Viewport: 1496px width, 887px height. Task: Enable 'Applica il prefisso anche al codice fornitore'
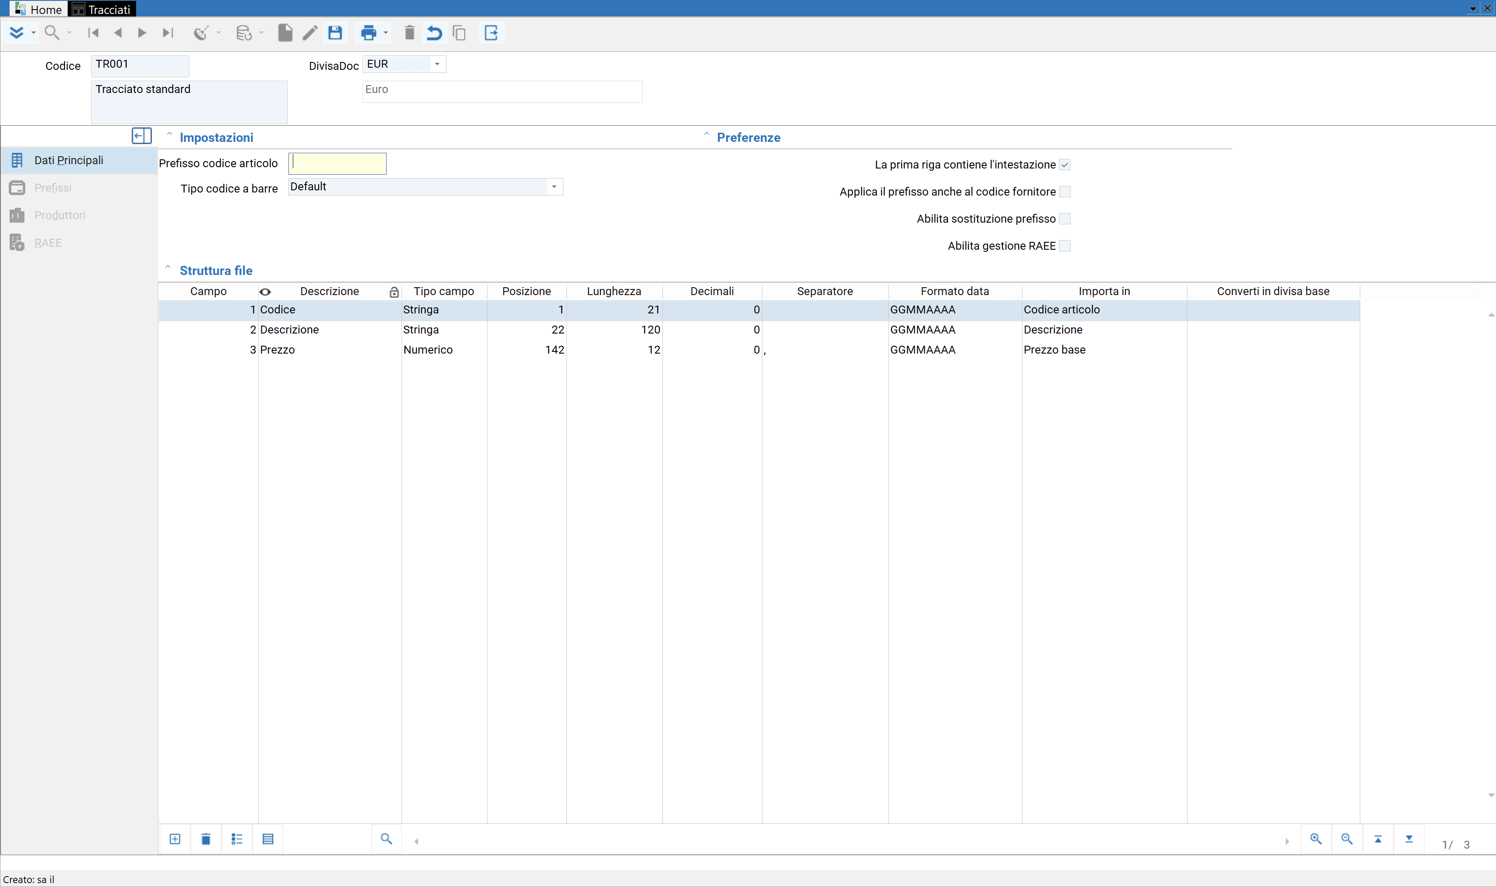click(1065, 192)
